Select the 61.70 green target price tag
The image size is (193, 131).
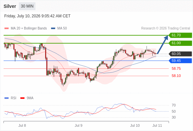pyautogui.click(x=180, y=35)
